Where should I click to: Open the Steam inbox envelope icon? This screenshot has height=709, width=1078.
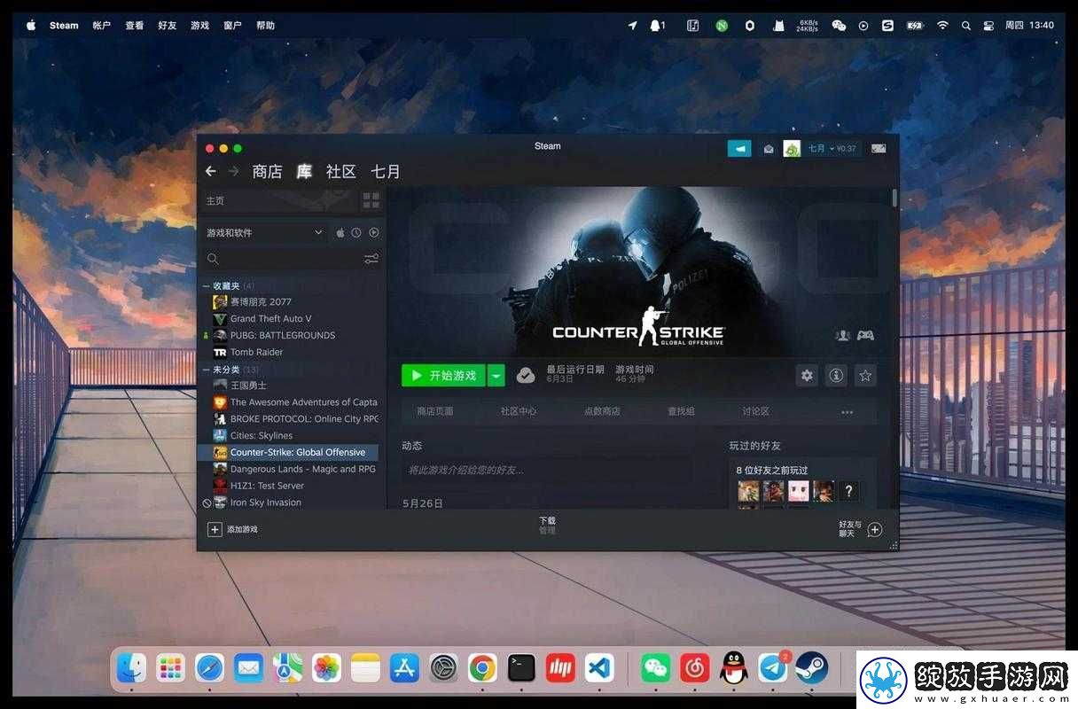pyautogui.click(x=769, y=149)
